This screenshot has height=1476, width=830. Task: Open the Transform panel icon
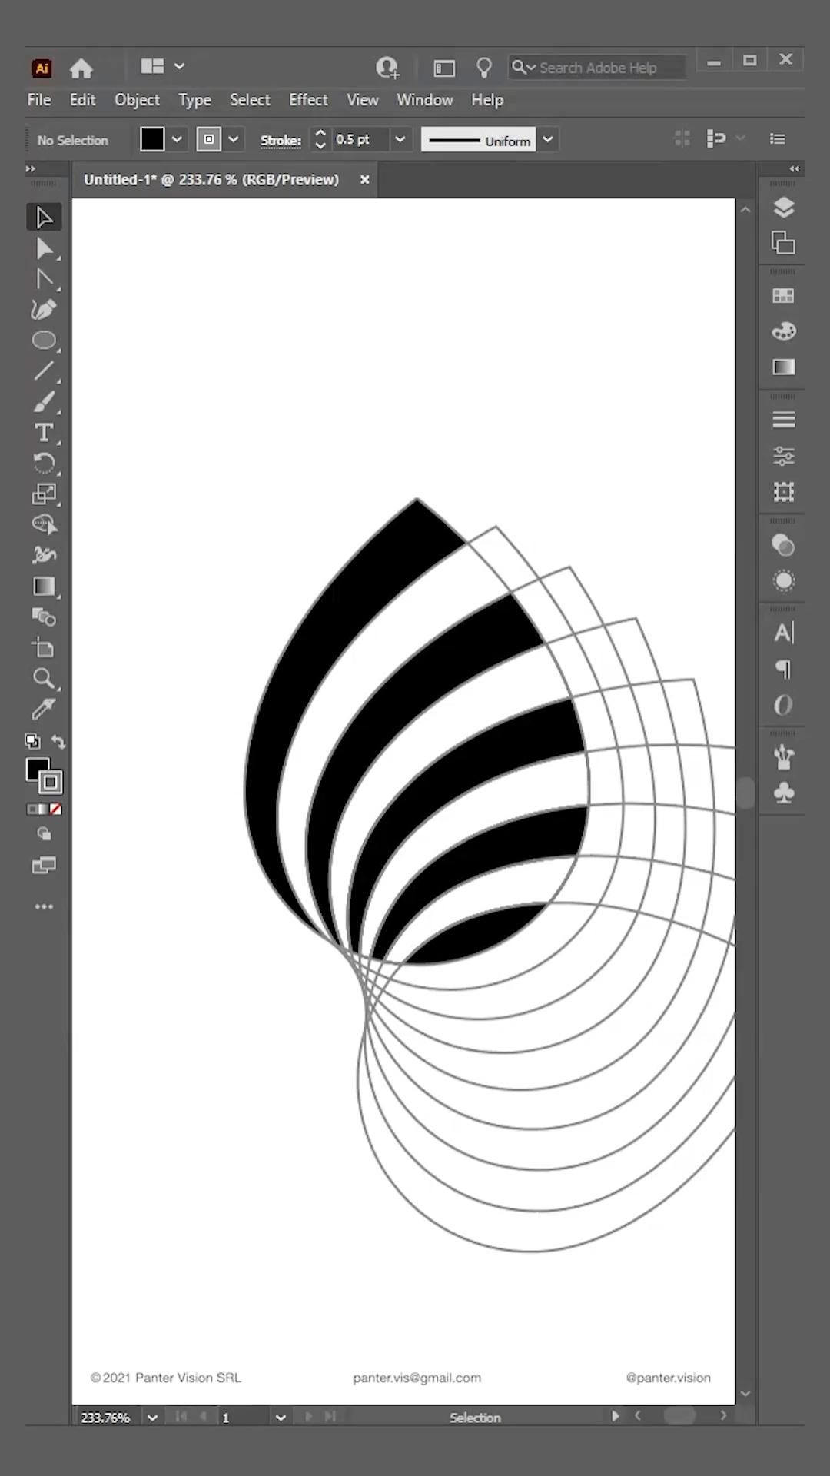pos(783,491)
